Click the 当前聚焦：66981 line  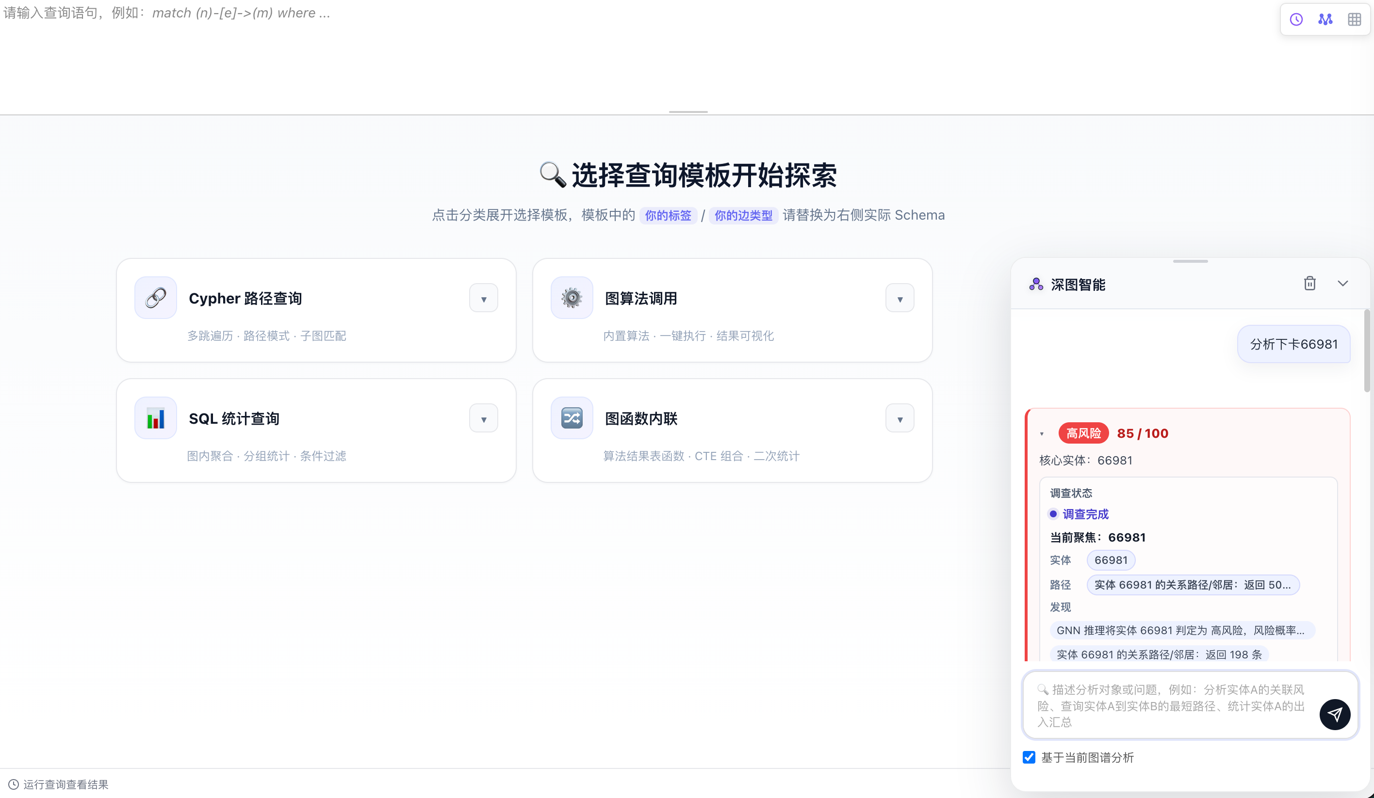pyautogui.click(x=1097, y=538)
